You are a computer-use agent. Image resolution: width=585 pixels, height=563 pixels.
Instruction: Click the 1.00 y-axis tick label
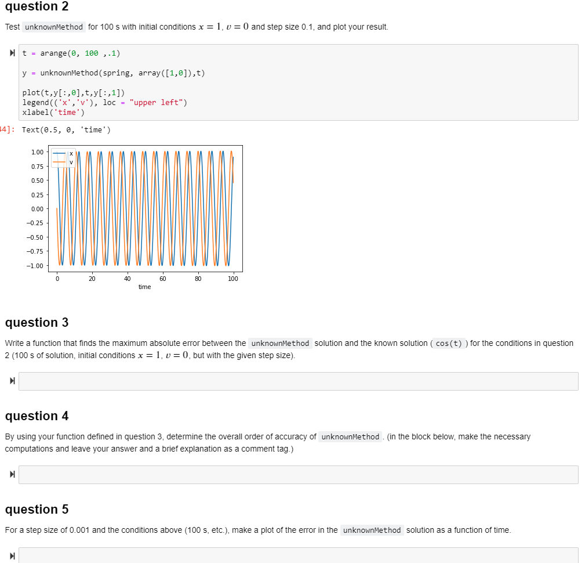[37, 152]
